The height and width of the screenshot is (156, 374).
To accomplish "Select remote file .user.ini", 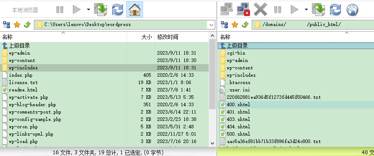I will click(x=296, y=90).
